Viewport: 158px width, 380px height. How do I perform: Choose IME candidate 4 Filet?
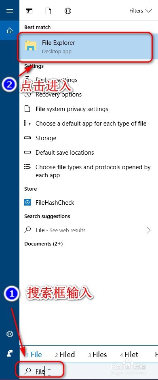coord(129,355)
